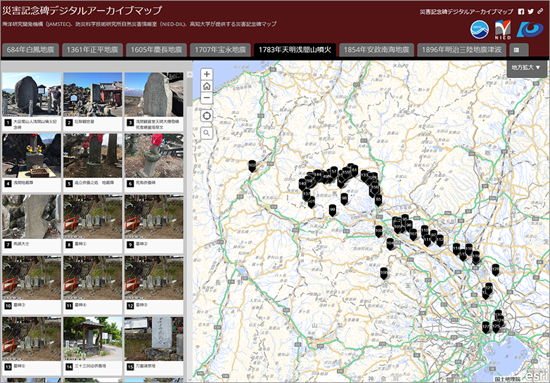550x383 pixels.
Task: Open the 災害記念碑デジタルアーカイブマップ link at top right
Action: (x=466, y=12)
